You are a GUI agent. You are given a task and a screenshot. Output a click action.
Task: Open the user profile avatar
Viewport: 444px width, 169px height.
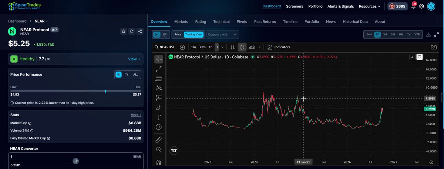coord(431,6)
